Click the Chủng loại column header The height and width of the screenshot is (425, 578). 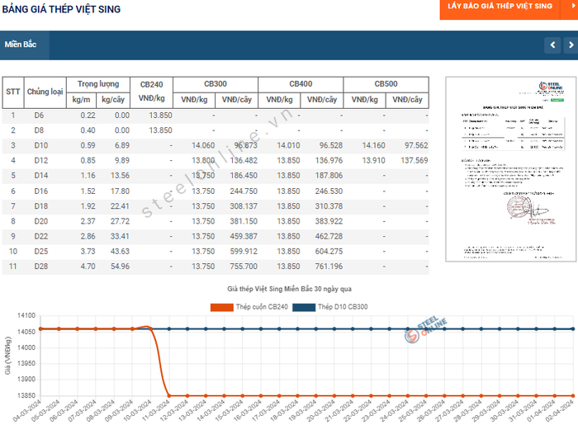45,92
